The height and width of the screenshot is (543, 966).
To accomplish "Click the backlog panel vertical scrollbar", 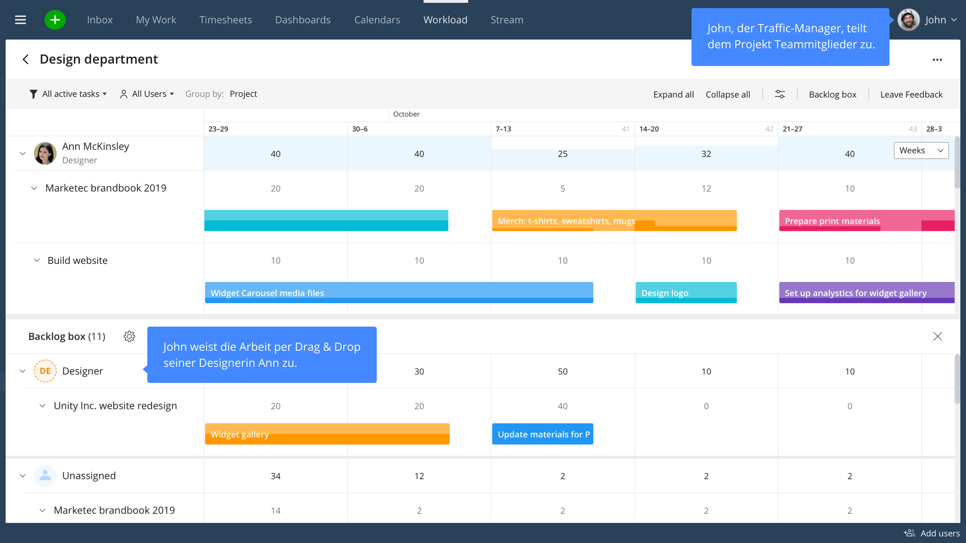I will pos(957,379).
